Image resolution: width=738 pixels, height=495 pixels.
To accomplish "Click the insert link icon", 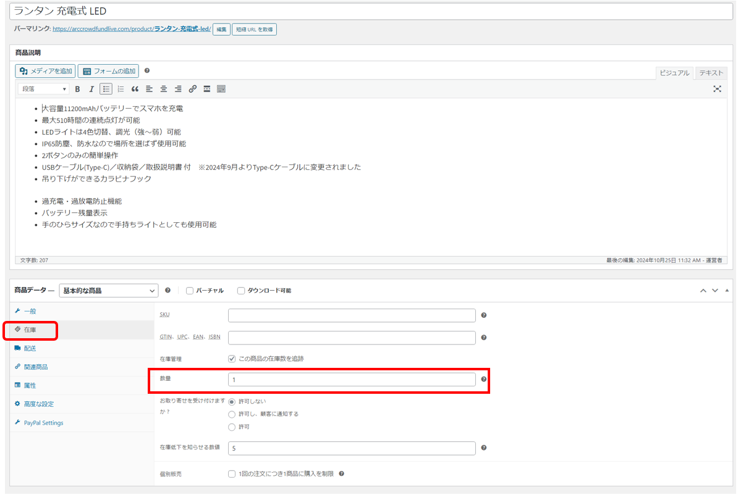I will coord(192,89).
